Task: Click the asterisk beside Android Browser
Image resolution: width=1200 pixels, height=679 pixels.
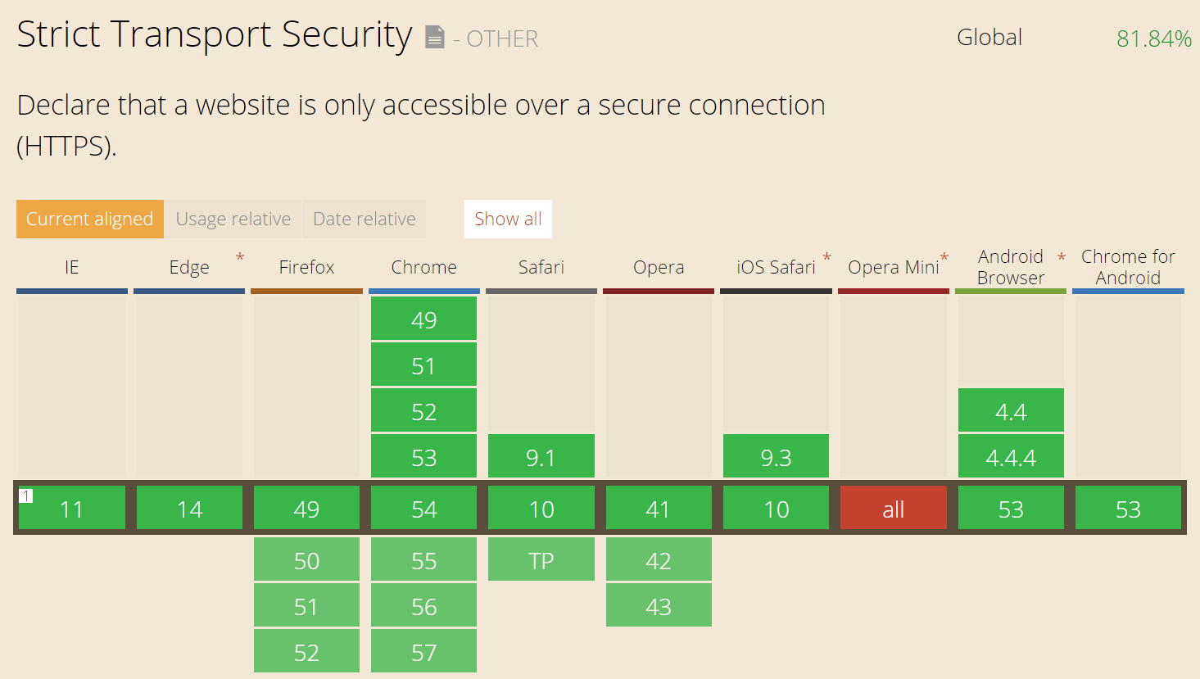Action: tap(1061, 256)
